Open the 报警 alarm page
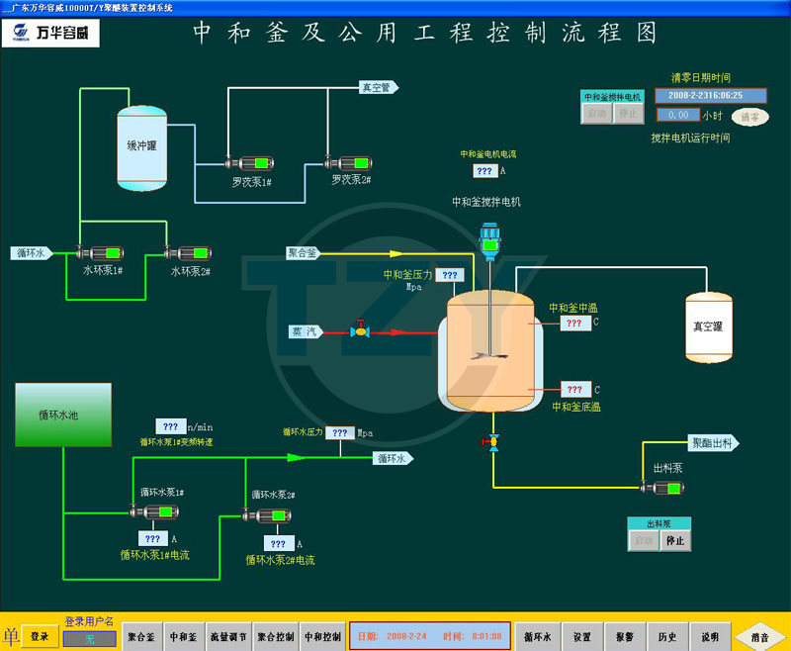 click(x=625, y=637)
